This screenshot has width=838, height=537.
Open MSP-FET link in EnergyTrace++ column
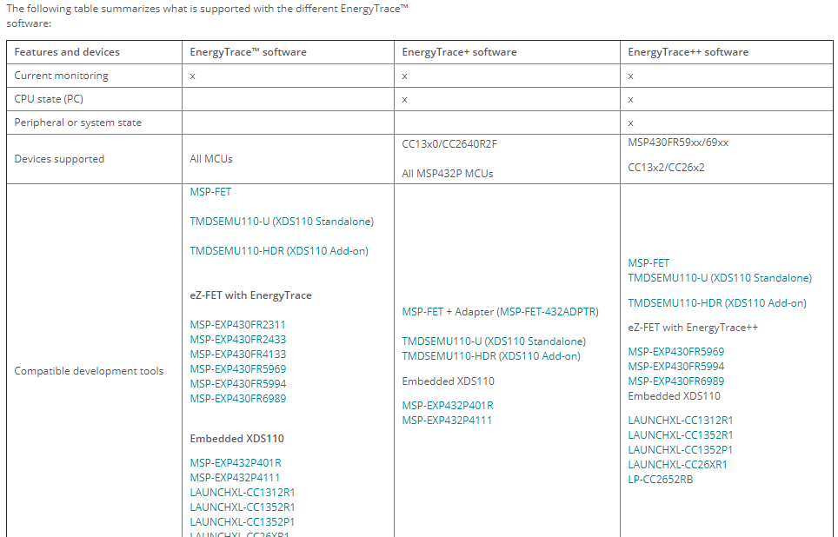(648, 263)
